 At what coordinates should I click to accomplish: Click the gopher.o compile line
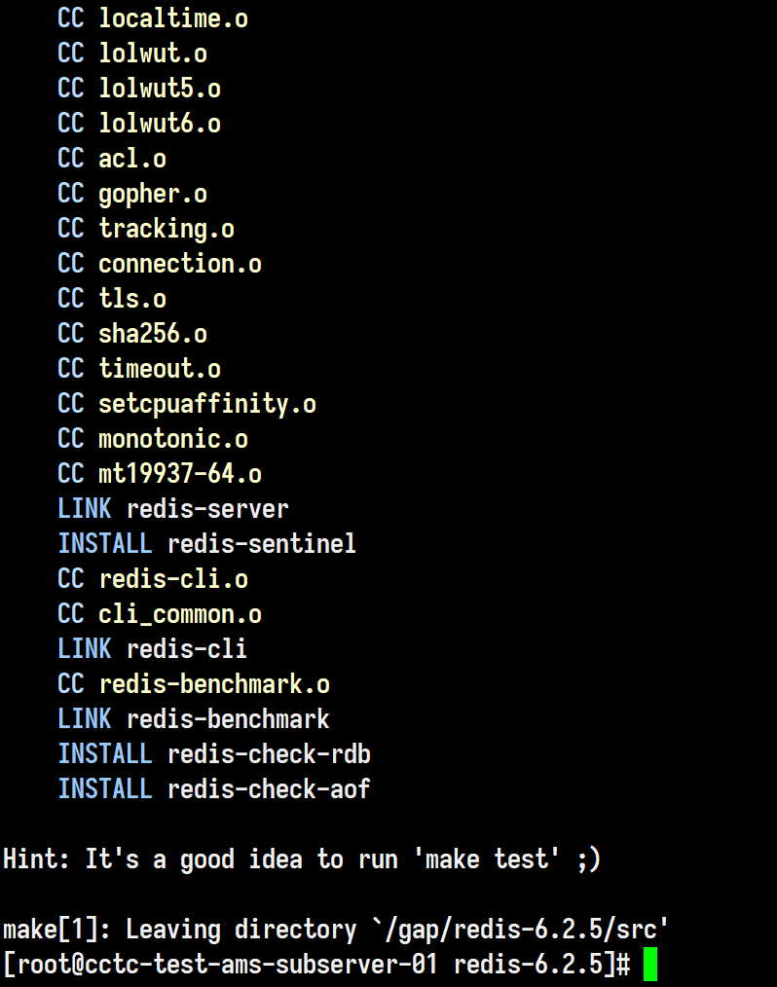click(132, 194)
